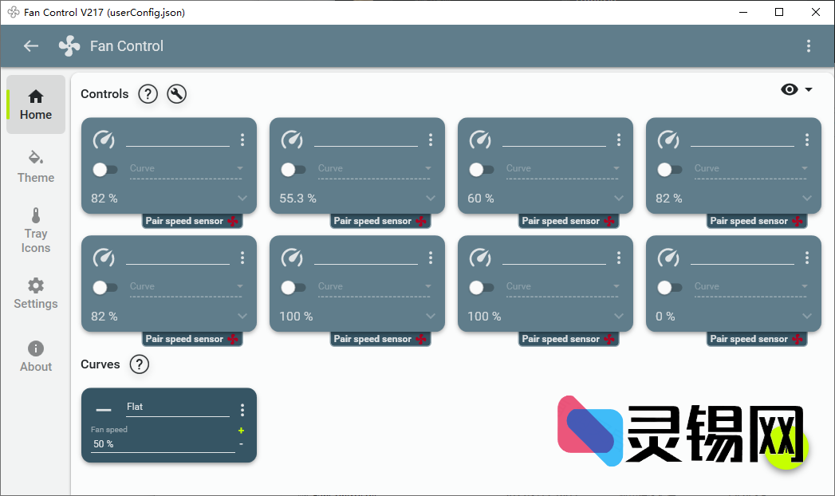This screenshot has width=835, height=496.
Task: Go to Tray Icons in sidebar
Action: tap(36, 230)
